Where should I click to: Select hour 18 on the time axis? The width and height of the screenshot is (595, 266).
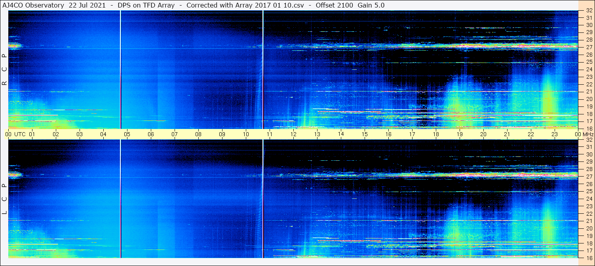[x=436, y=134]
